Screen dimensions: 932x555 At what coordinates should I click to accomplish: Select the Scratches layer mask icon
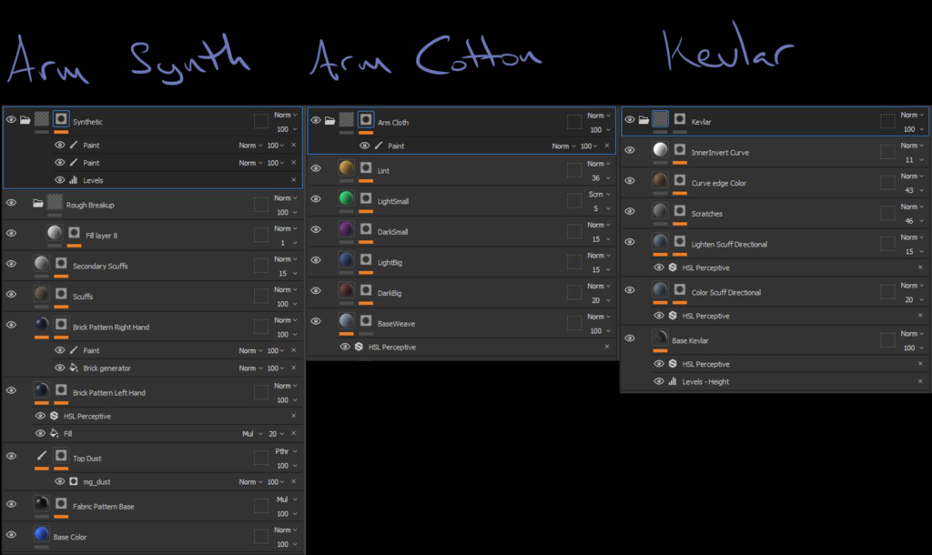(x=680, y=211)
